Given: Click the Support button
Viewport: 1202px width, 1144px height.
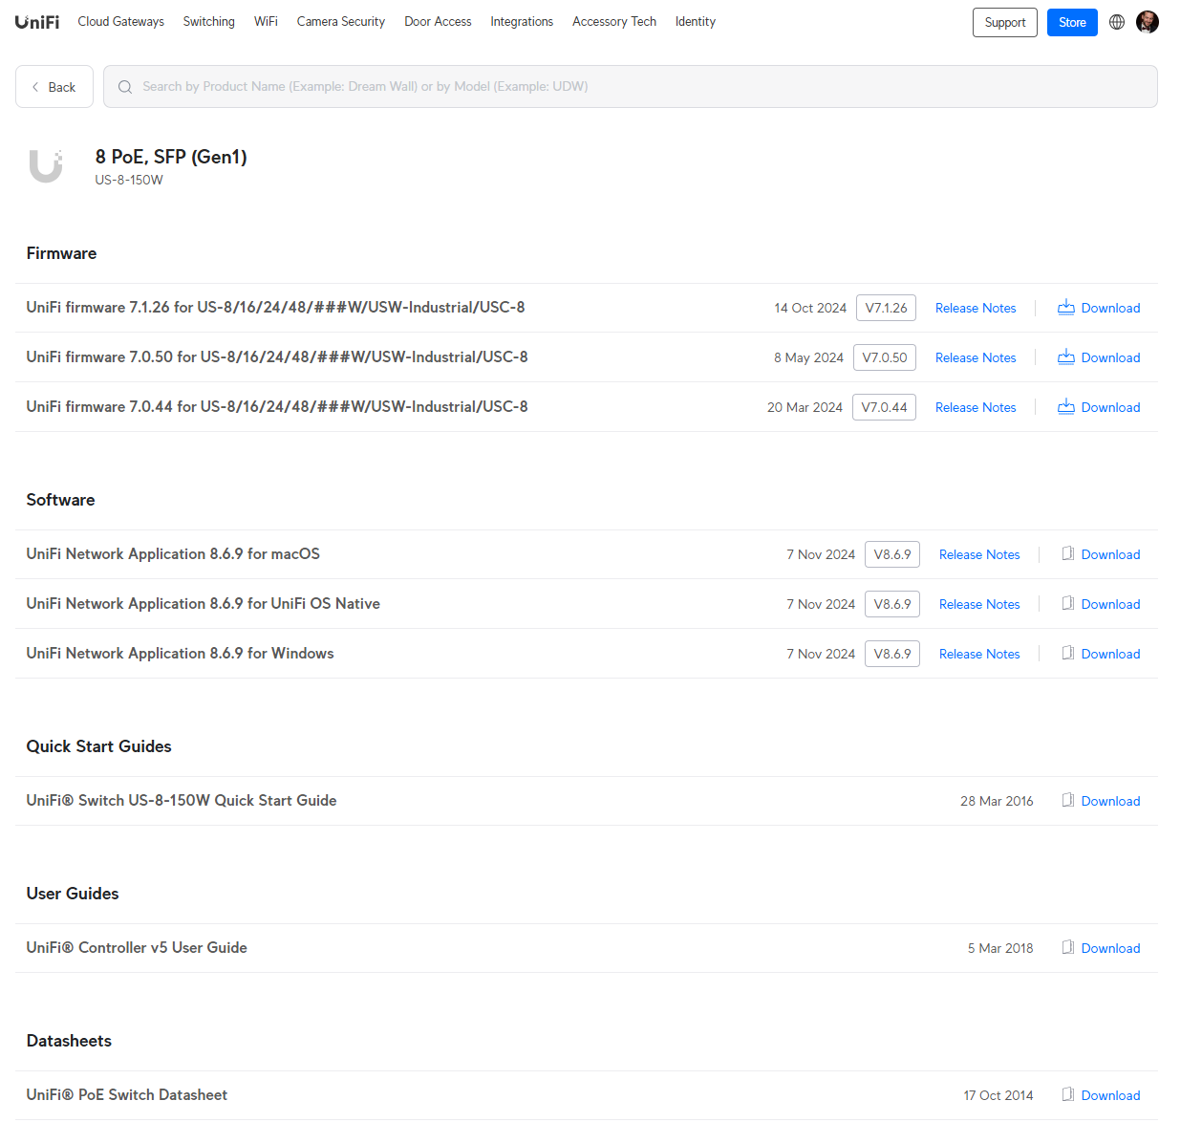Looking at the screenshot, I should coord(1004,22).
